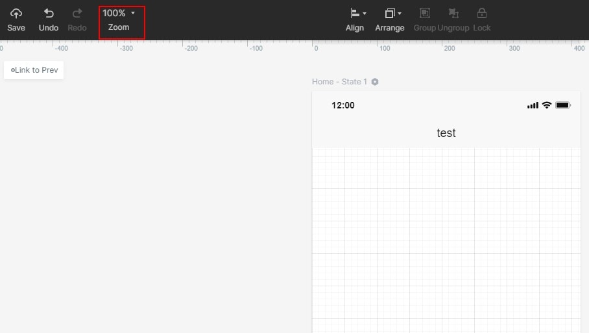Select the Home - State 1 label
589x333 pixels.
coord(339,82)
